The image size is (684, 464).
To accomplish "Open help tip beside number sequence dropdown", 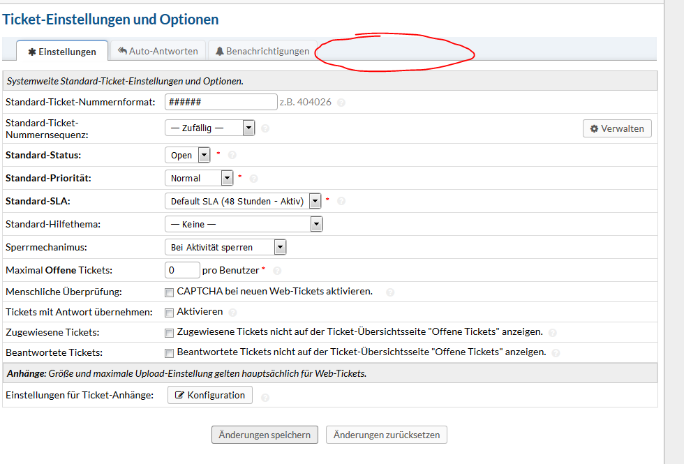I will coord(265,128).
